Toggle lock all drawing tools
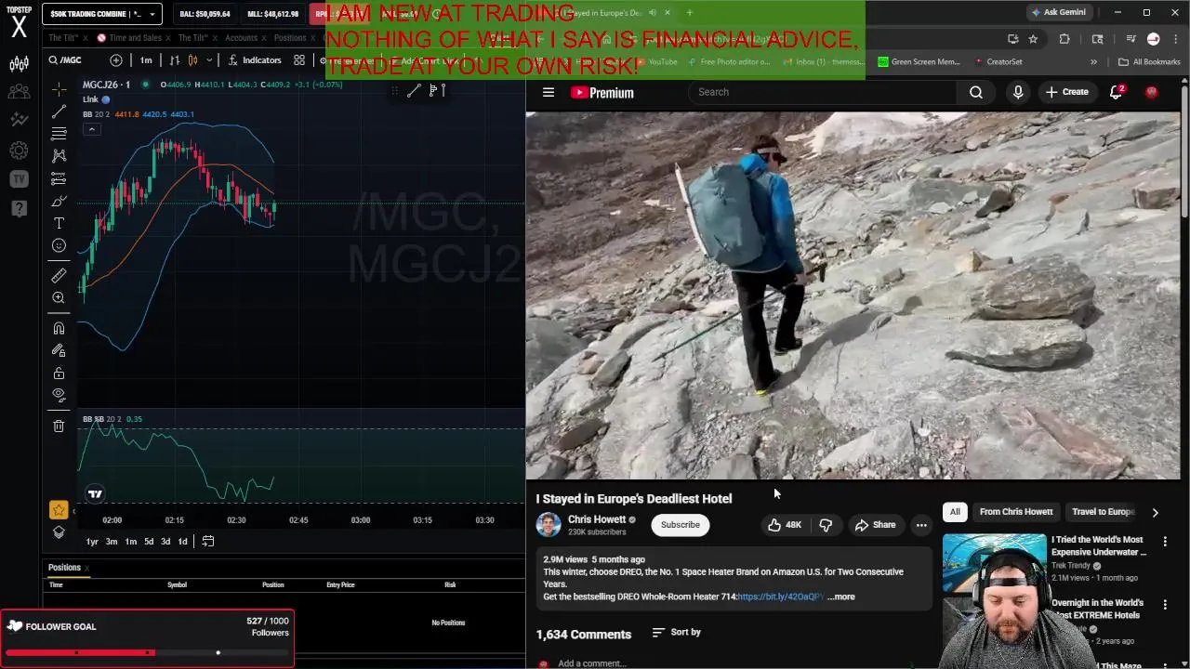This screenshot has height=669, width=1190. 59,373
